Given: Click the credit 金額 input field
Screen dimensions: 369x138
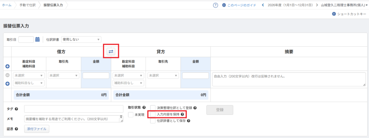Looking at the screenshot, I should 196,76.
